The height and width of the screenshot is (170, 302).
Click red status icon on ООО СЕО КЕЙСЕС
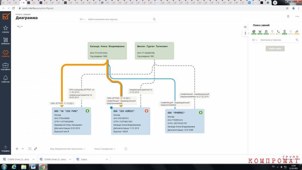tap(146, 111)
